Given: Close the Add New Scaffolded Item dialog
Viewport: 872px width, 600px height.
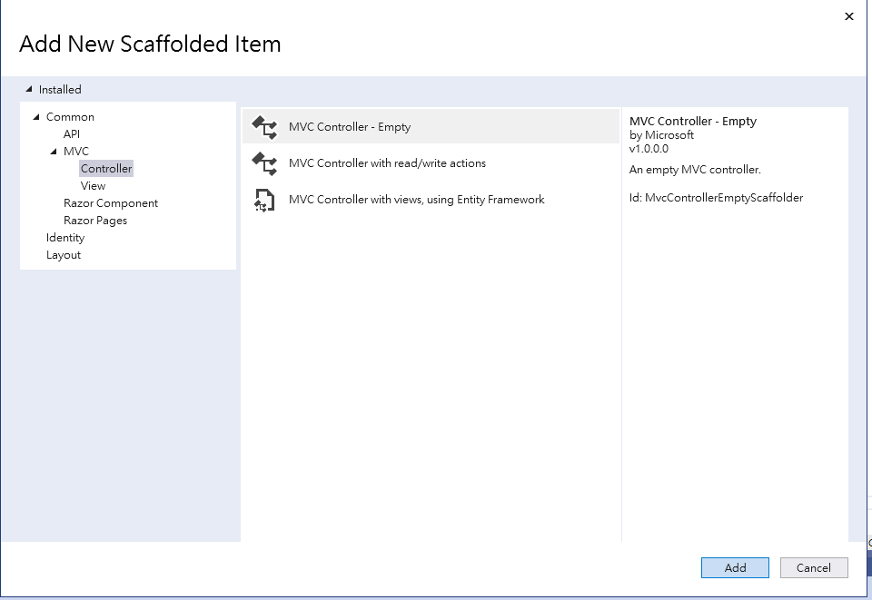Looking at the screenshot, I should (849, 16).
